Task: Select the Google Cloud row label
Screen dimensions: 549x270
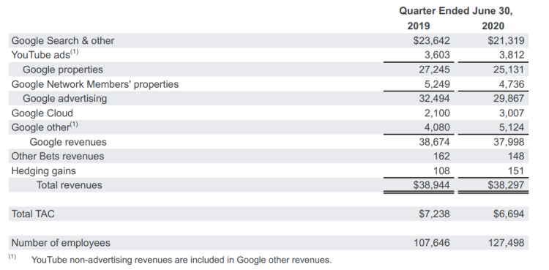Action: click(42, 113)
